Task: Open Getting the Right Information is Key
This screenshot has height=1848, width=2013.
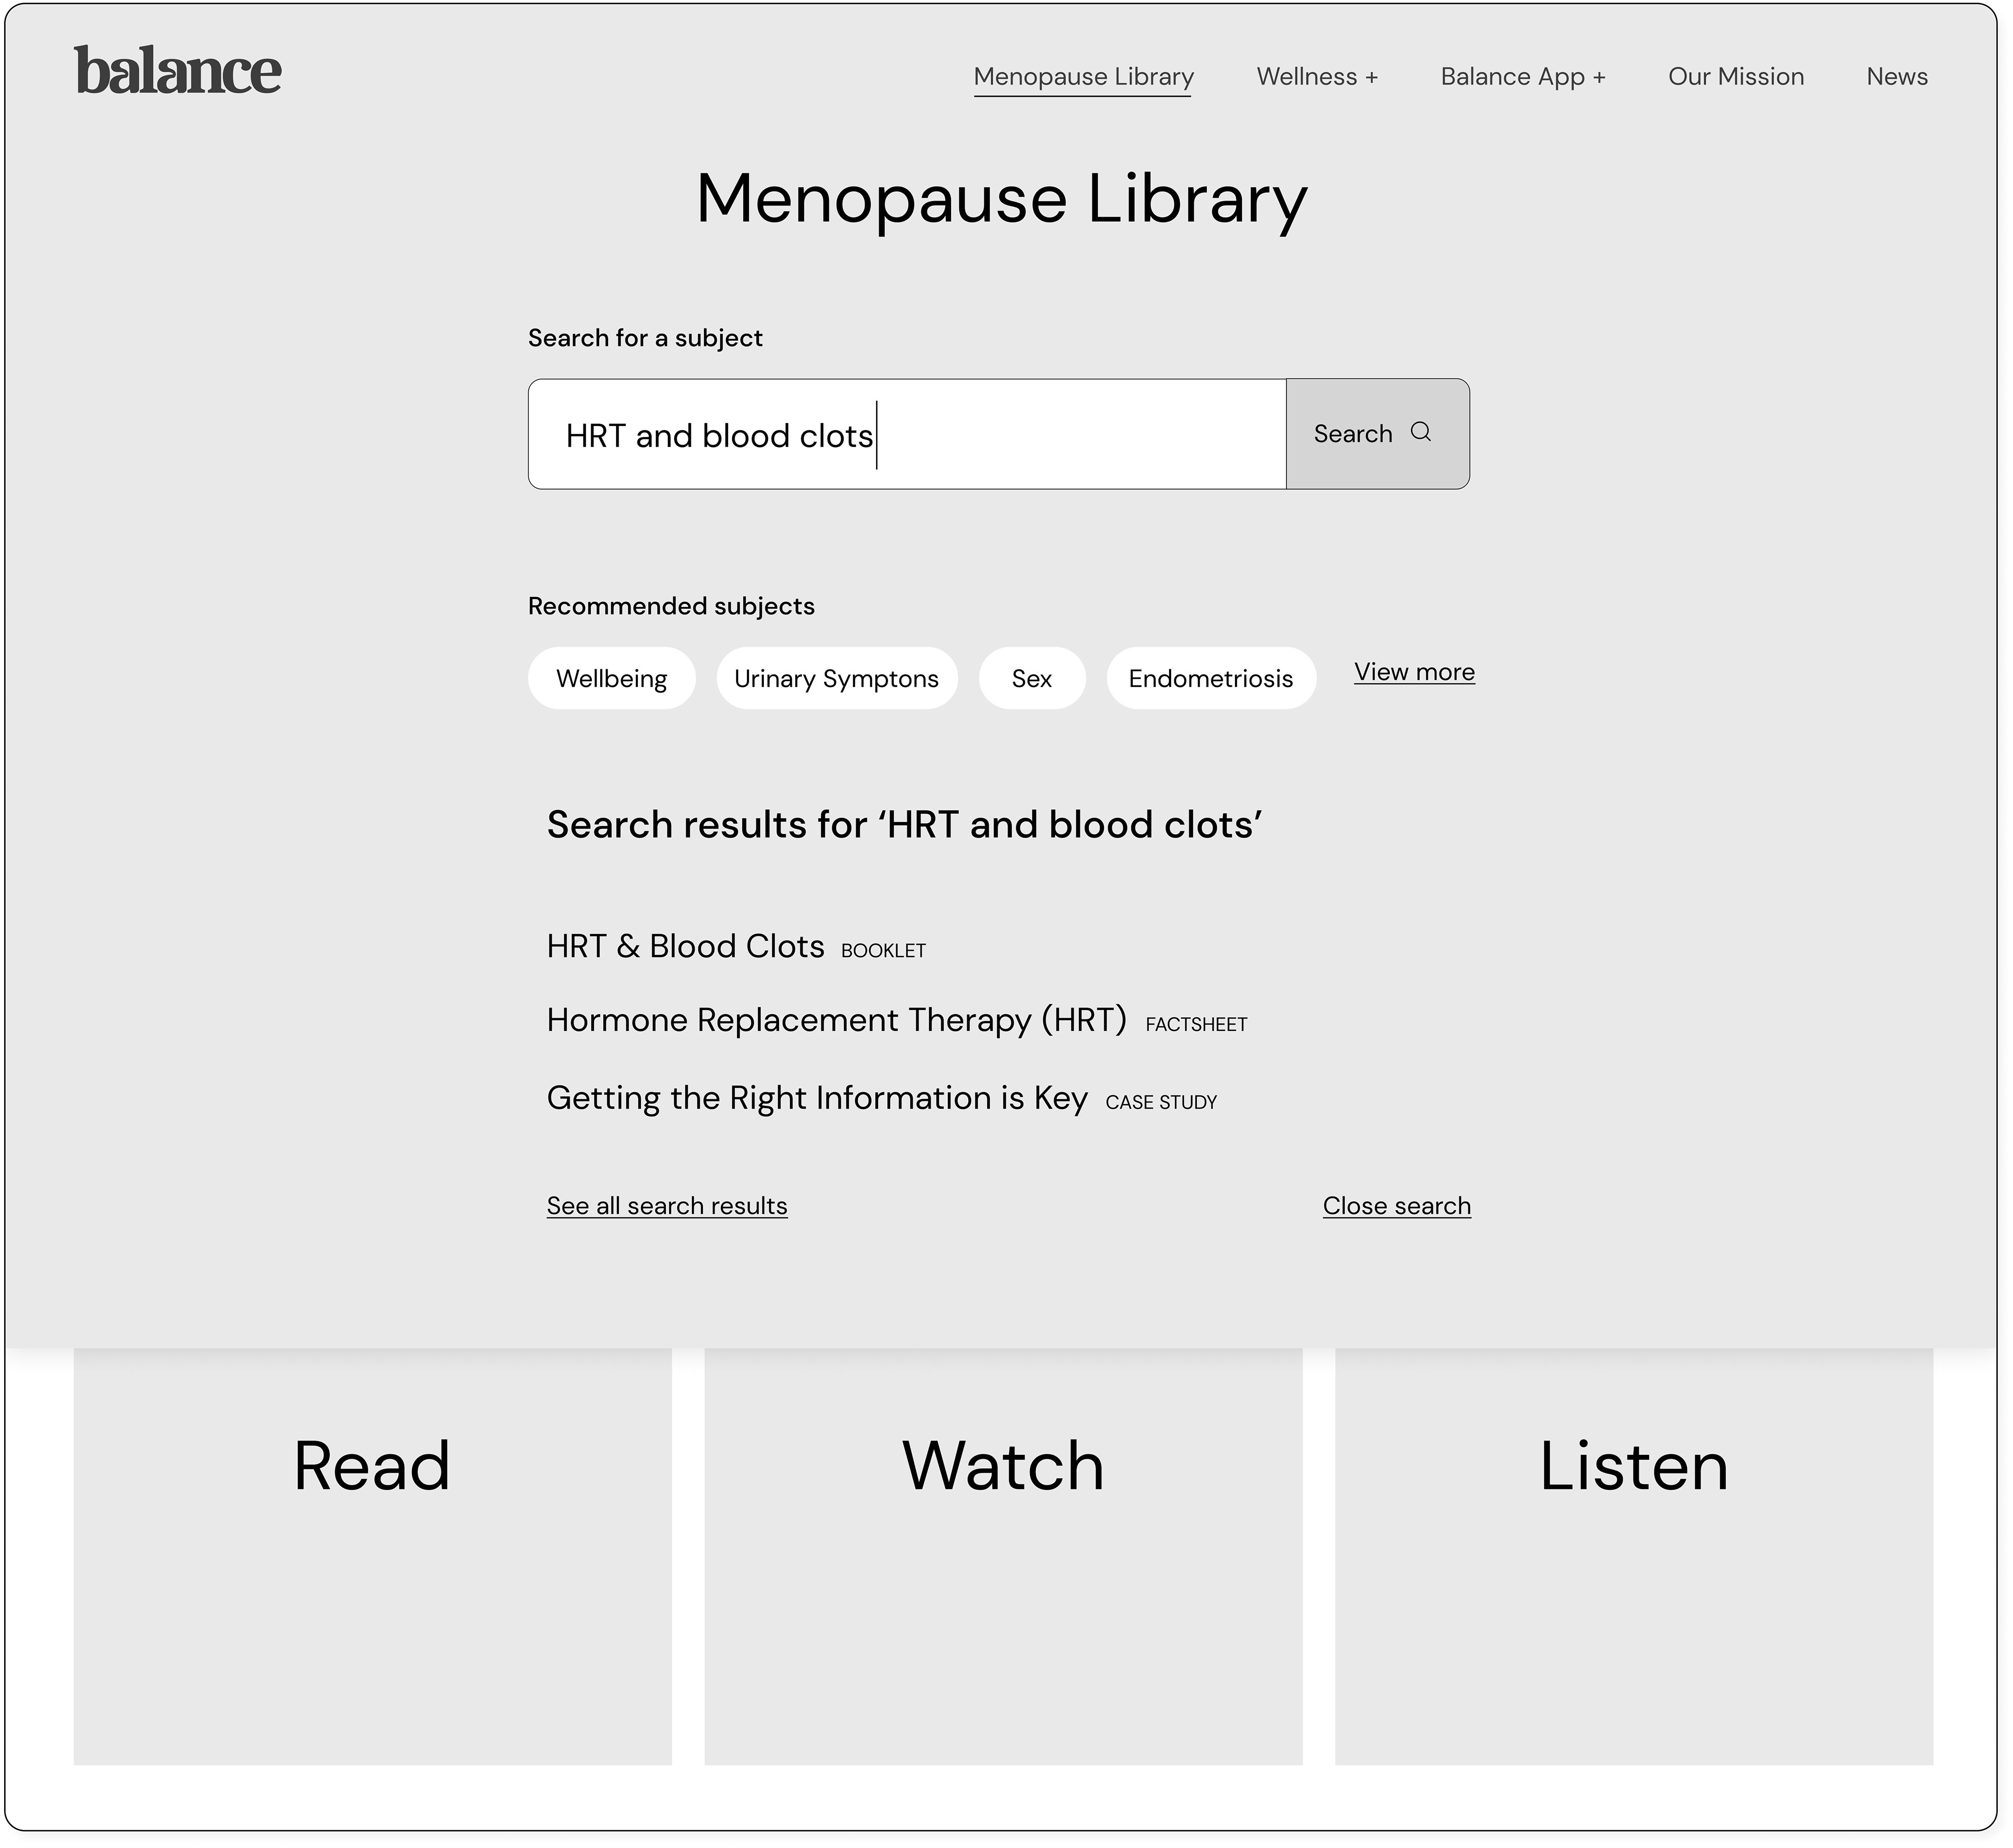Action: [817, 1098]
